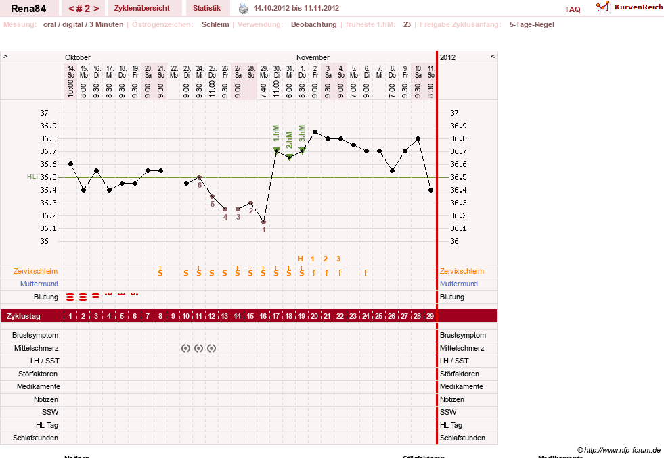This screenshot has height=458, width=664.
Task: Click Mittelschmerz symbol on cycle day 12
Action: coord(211,348)
